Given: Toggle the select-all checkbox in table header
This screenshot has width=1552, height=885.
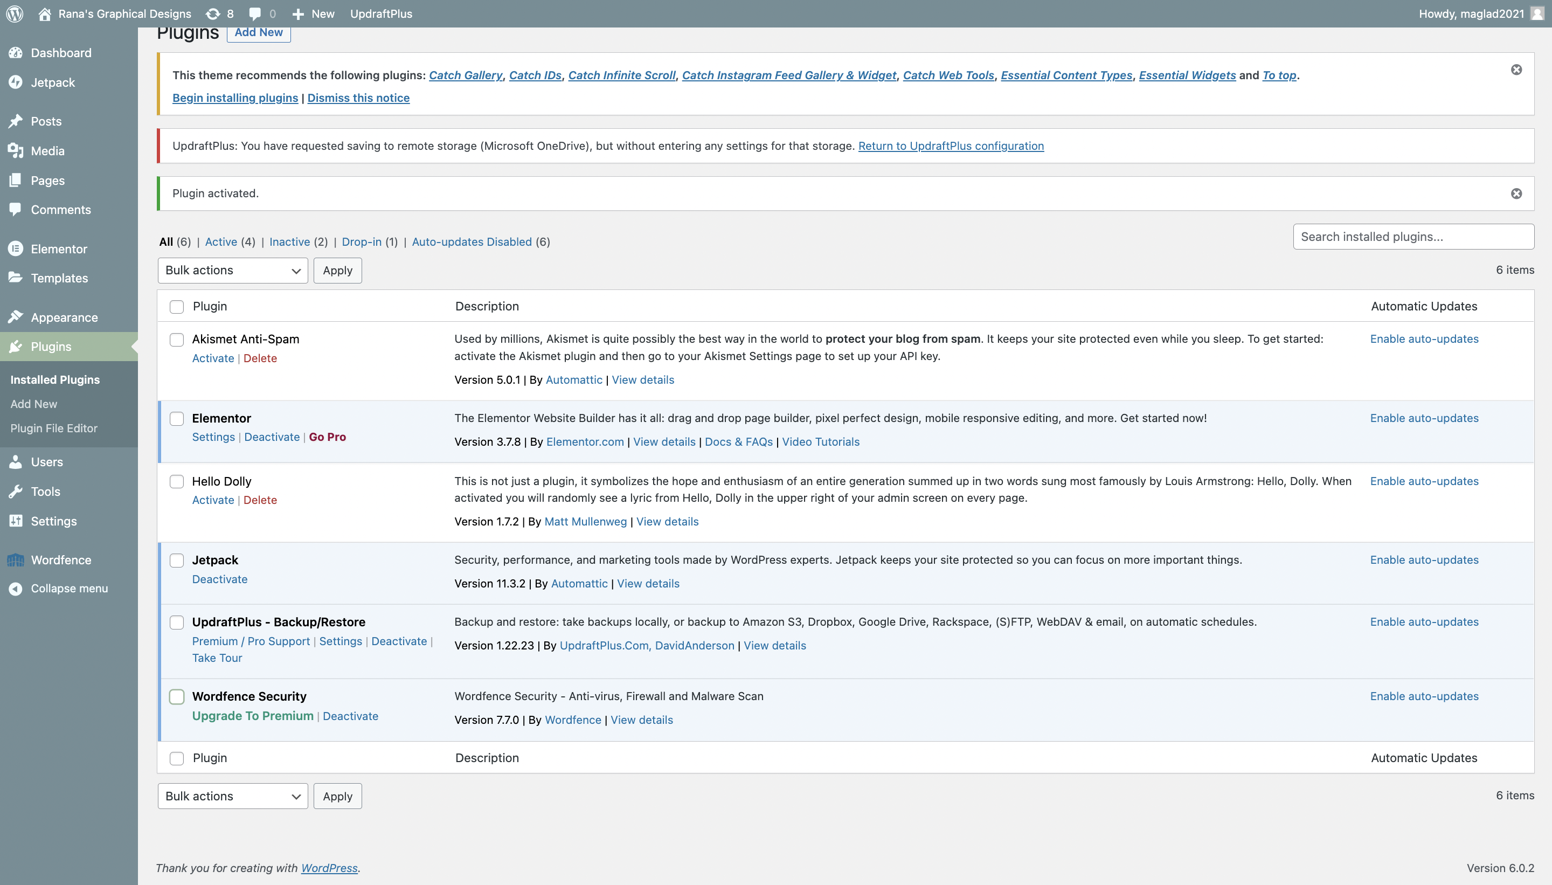Looking at the screenshot, I should [176, 306].
